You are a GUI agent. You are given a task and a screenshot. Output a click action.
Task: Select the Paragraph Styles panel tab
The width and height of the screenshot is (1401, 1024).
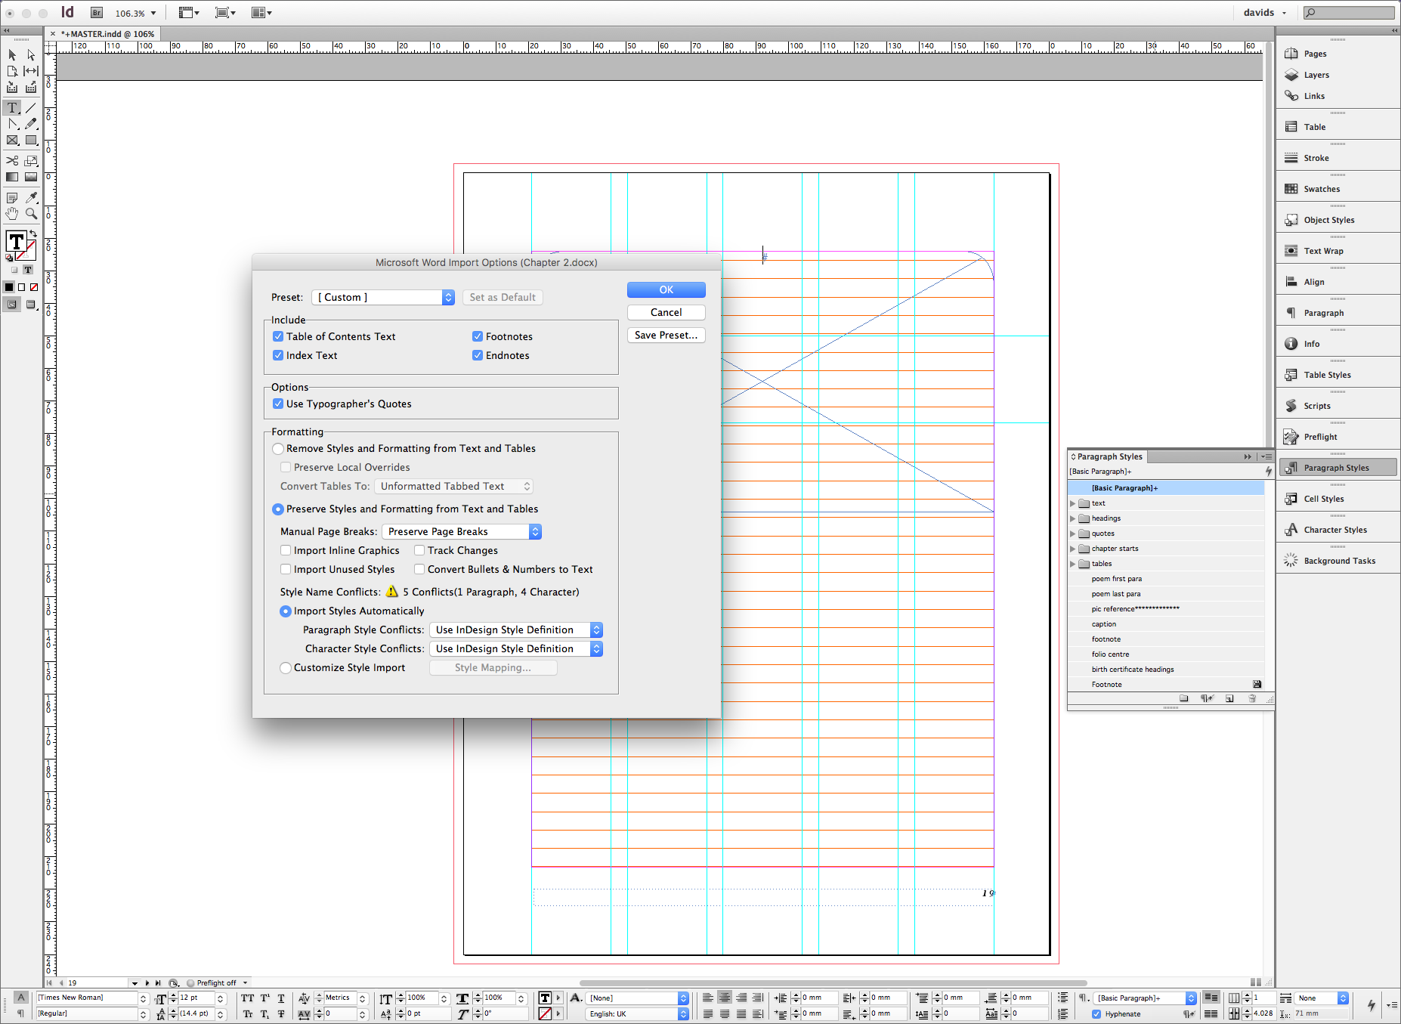point(1109,456)
